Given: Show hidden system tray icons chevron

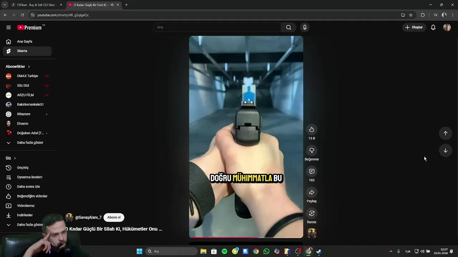Looking at the screenshot, I should 391,251.
